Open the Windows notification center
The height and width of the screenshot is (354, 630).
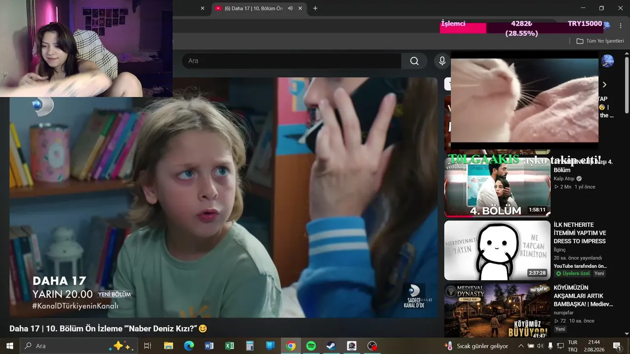(x=616, y=346)
